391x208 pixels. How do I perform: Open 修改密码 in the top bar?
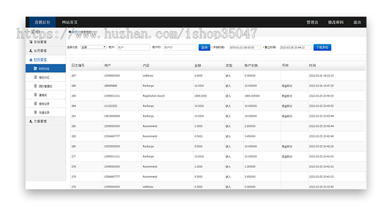pos(336,22)
